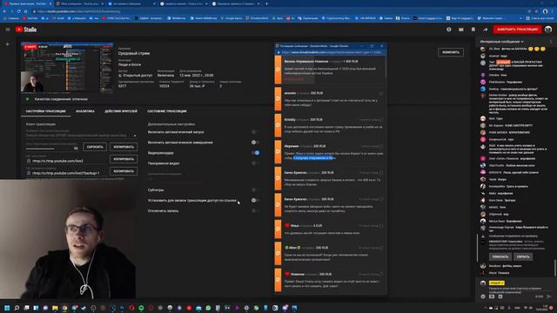Open the chat message filter dropdown
557x313 pixels.
click(501, 42)
